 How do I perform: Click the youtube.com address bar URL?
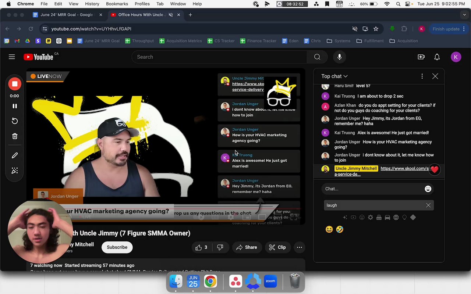(91, 29)
